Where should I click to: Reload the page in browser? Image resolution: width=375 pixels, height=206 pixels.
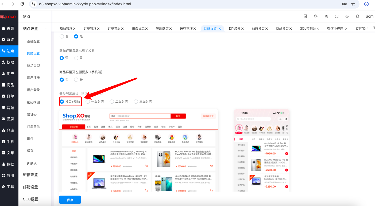22,4
